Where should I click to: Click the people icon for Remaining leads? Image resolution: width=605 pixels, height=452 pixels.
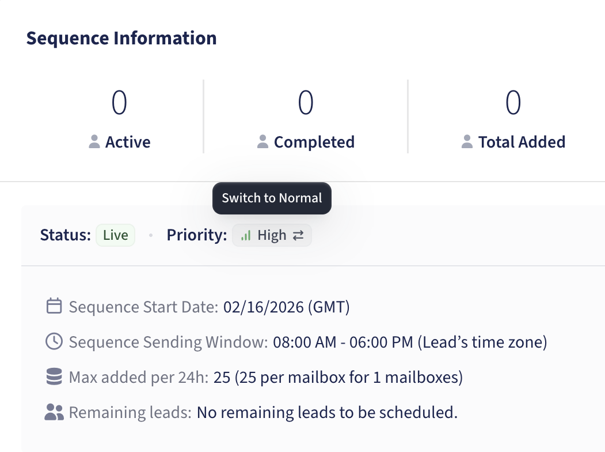click(54, 412)
